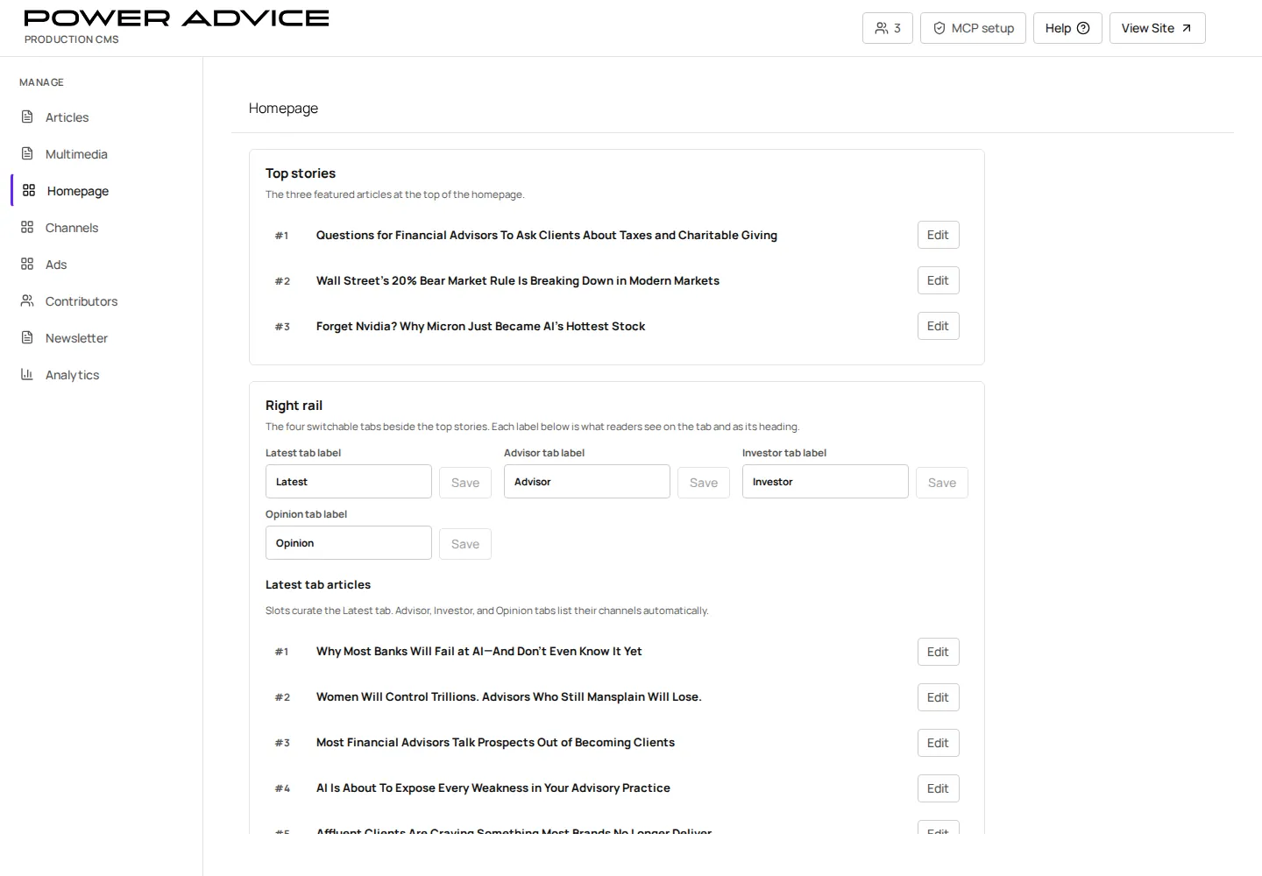Click the Ads grid icon in sidebar
Viewport: 1262px width, 876px height.
(x=27, y=264)
